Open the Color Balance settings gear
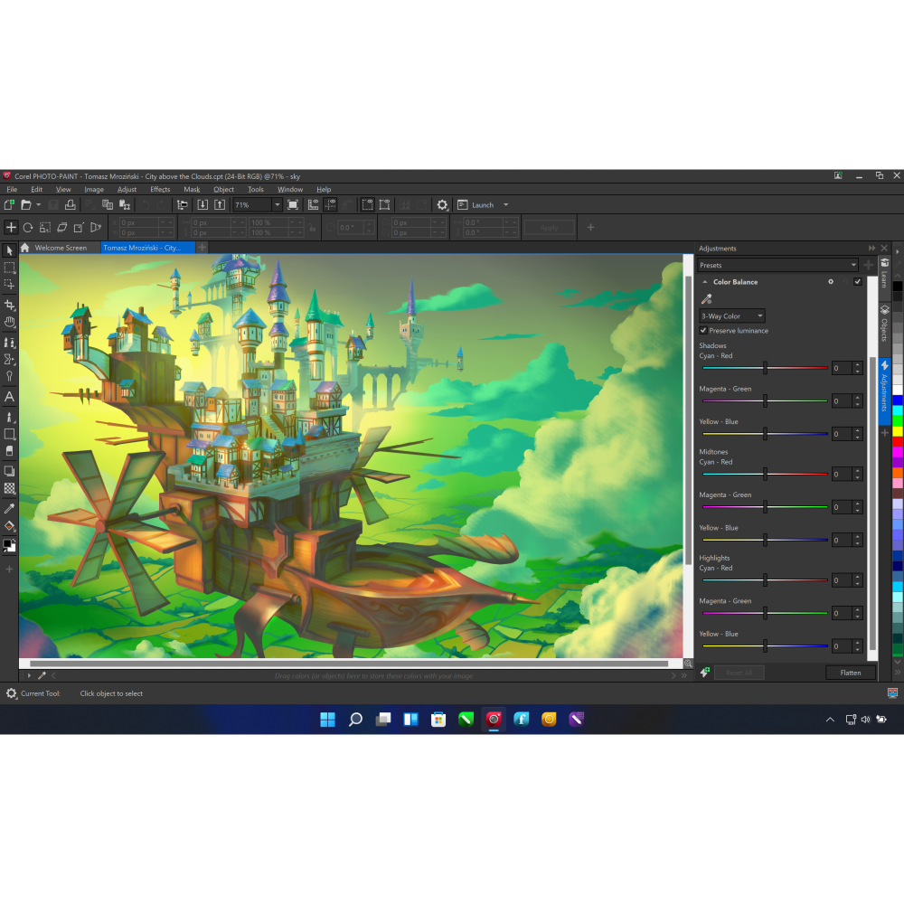904x904 pixels. [830, 281]
